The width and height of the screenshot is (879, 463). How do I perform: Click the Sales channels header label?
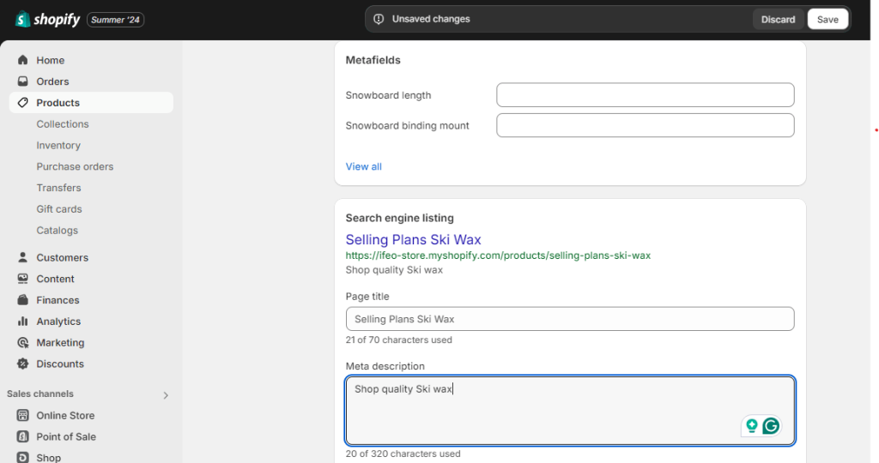(39, 394)
